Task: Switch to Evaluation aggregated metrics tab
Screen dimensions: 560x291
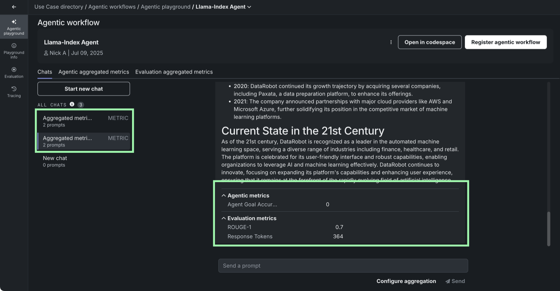Action: (174, 72)
